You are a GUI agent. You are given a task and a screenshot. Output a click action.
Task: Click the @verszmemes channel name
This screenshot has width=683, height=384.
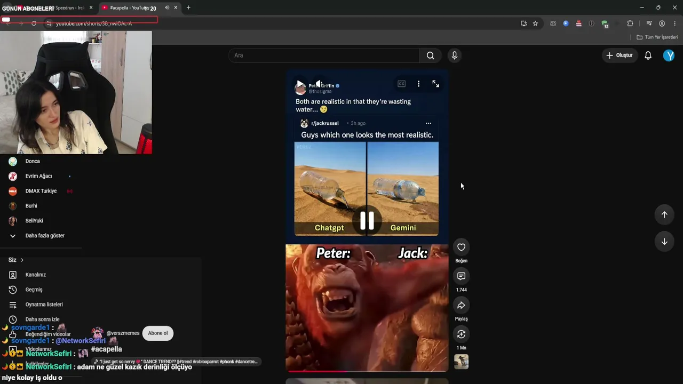(x=123, y=333)
